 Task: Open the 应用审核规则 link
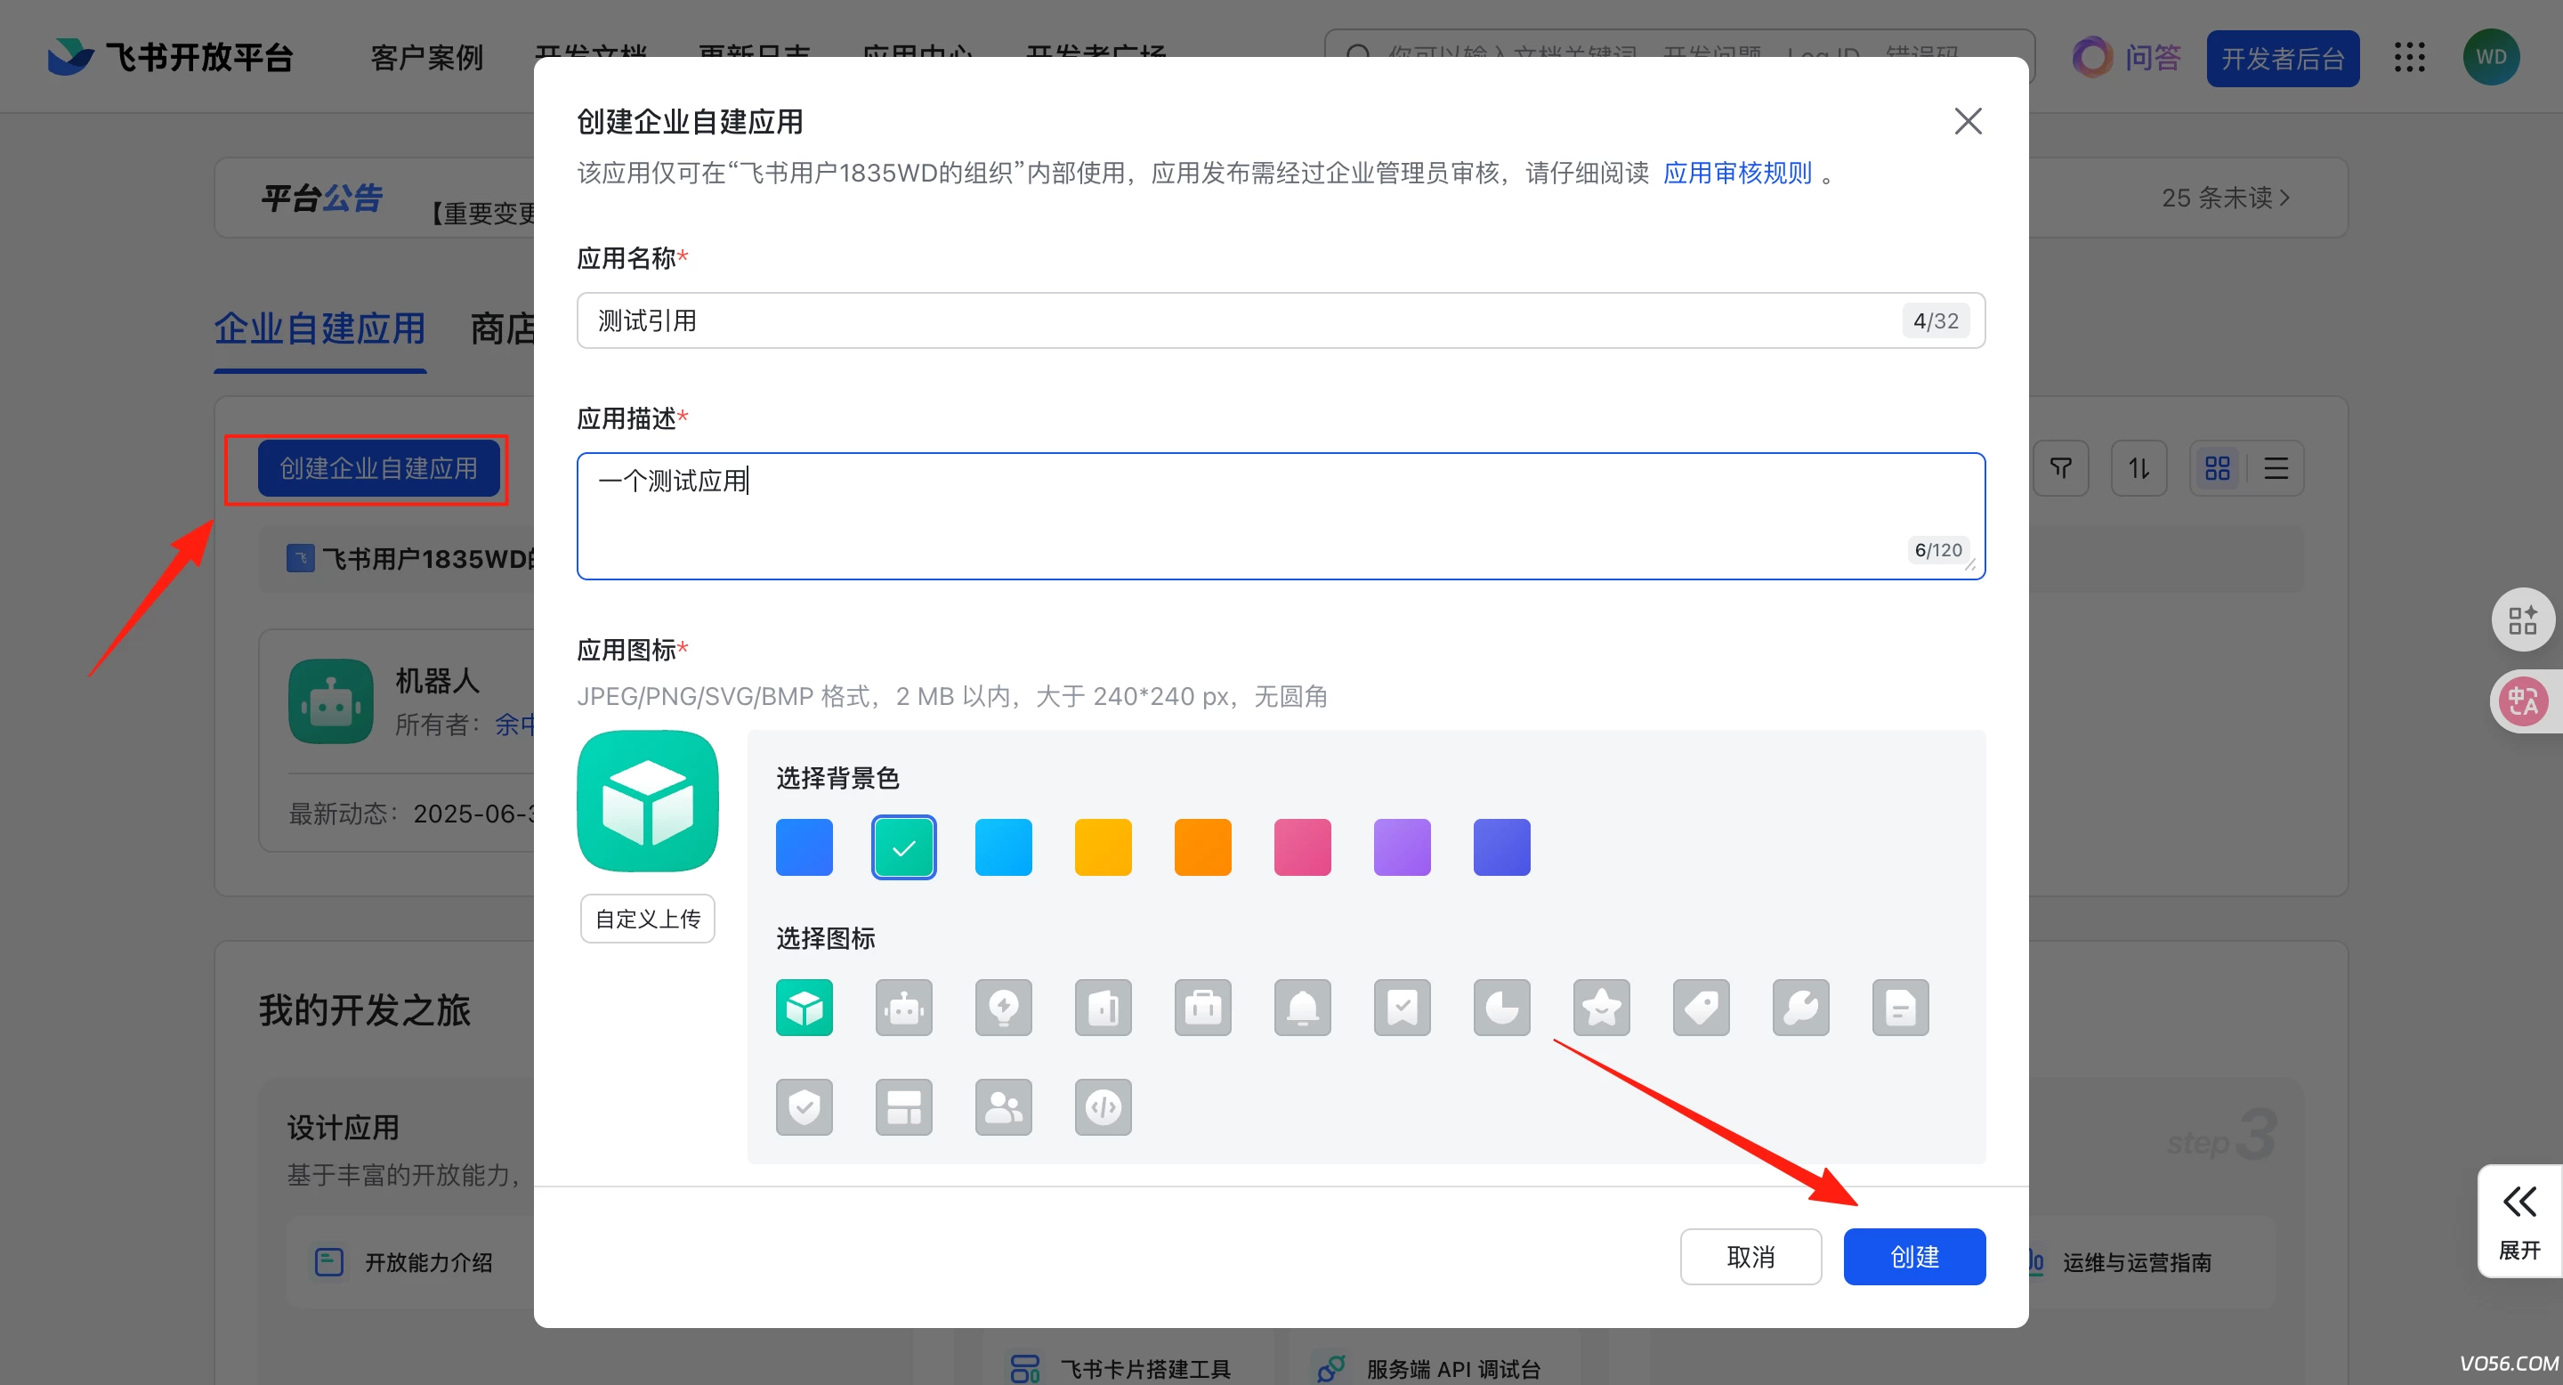coord(1736,173)
